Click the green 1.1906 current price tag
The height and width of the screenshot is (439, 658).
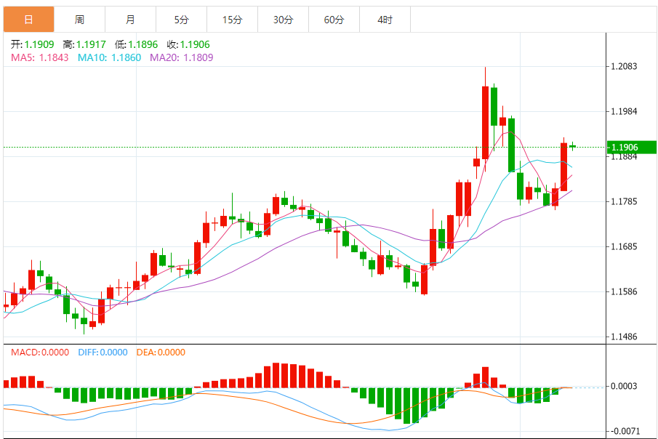click(630, 148)
